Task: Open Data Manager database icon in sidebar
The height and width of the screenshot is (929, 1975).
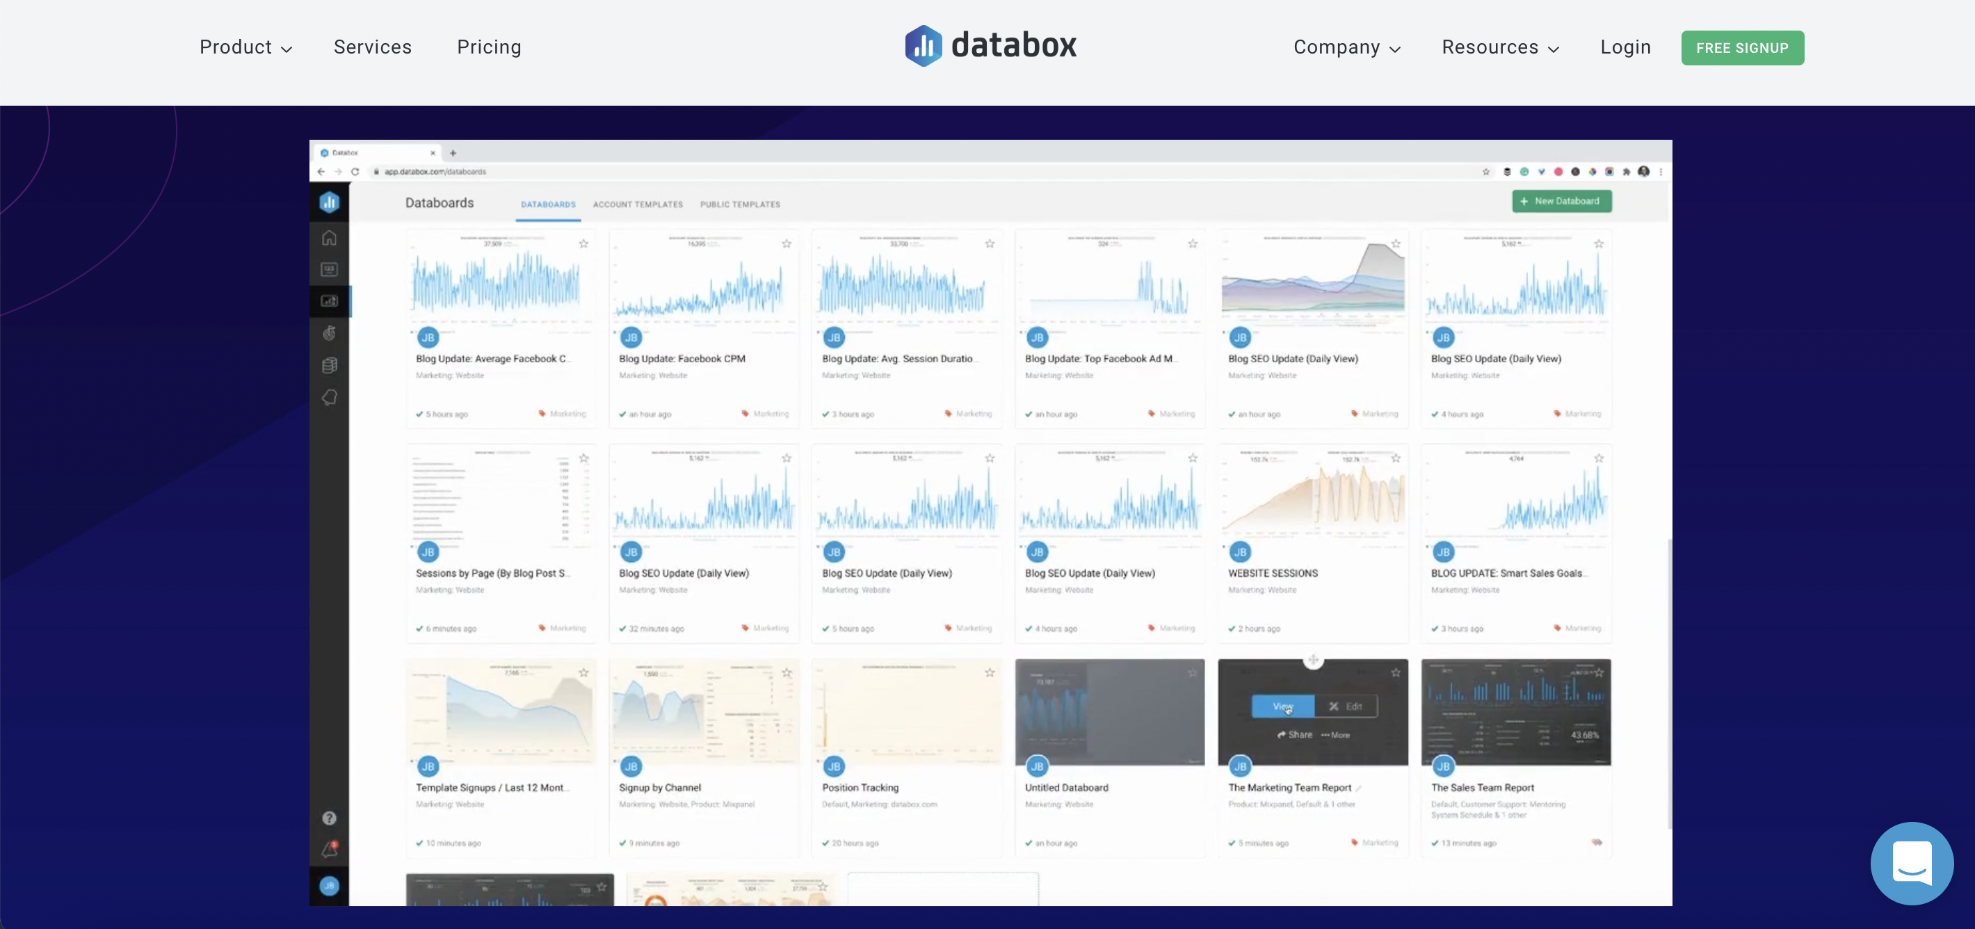Action: (329, 365)
